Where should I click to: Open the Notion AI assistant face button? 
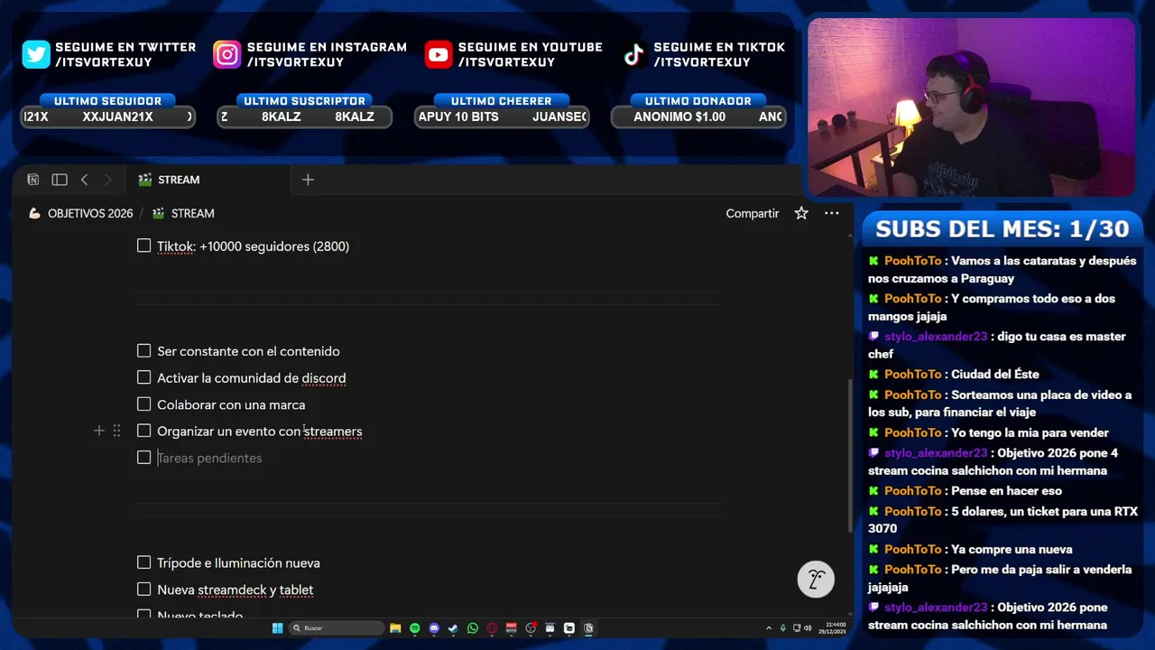pyautogui.click(x=816, y=580)
